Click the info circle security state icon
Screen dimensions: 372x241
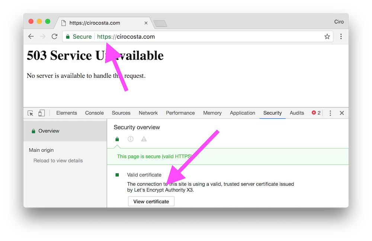pyautogui.click(x=131, y=139)
